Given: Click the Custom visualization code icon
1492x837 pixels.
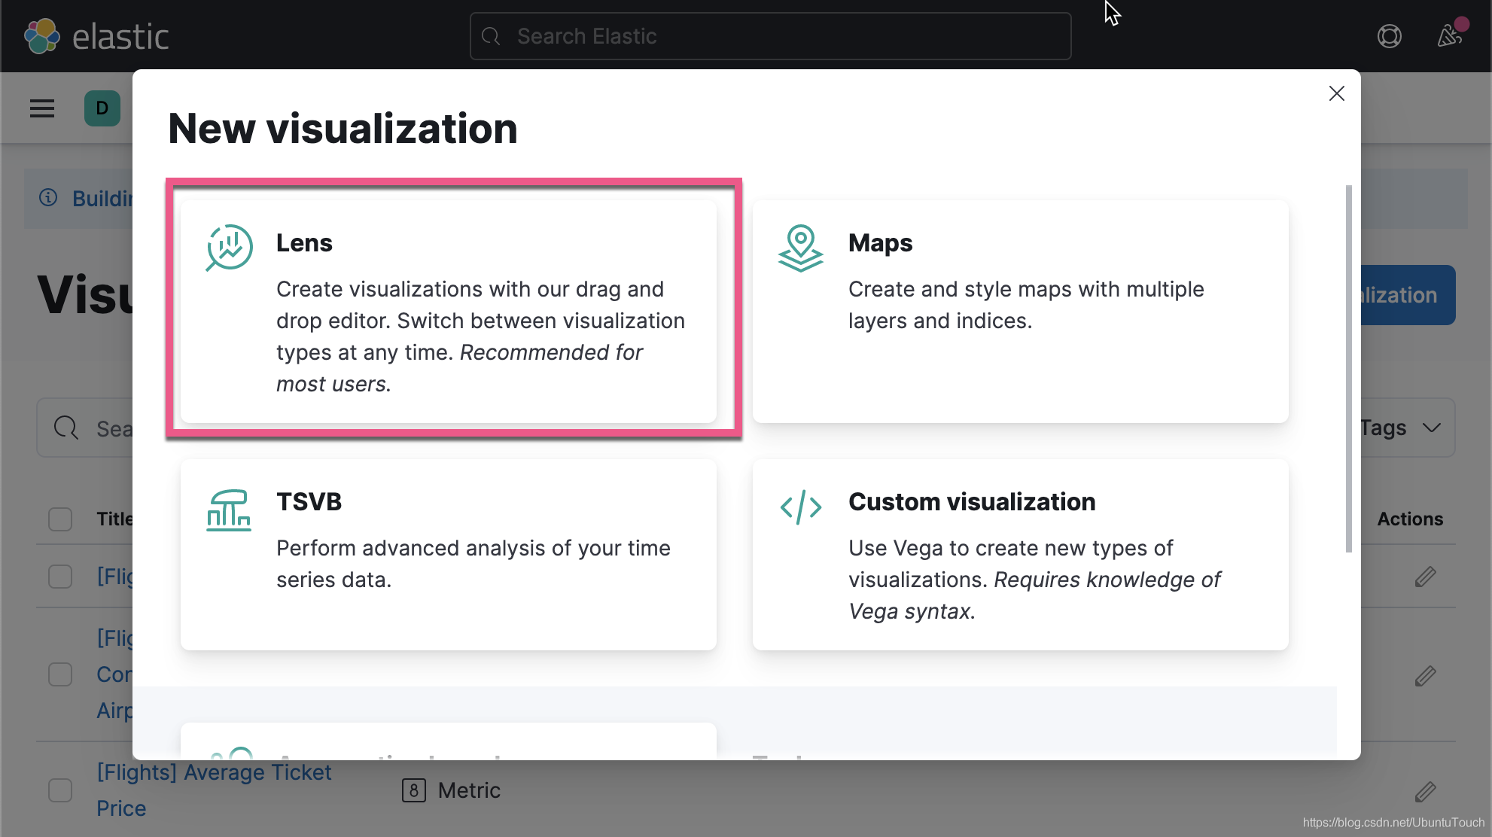Looking at the screenshot, I should [x=800, y=507].
